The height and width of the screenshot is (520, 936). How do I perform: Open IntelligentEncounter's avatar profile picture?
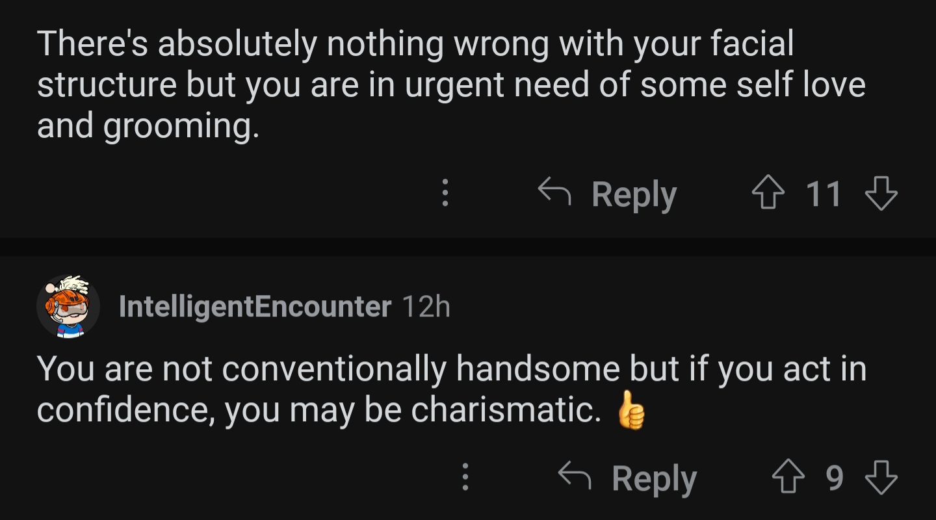point(68,305)
